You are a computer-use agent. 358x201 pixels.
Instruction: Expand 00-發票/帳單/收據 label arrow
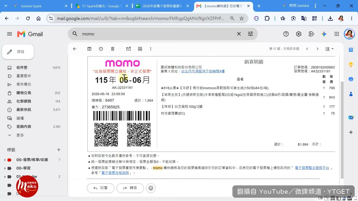coord(5,160)
